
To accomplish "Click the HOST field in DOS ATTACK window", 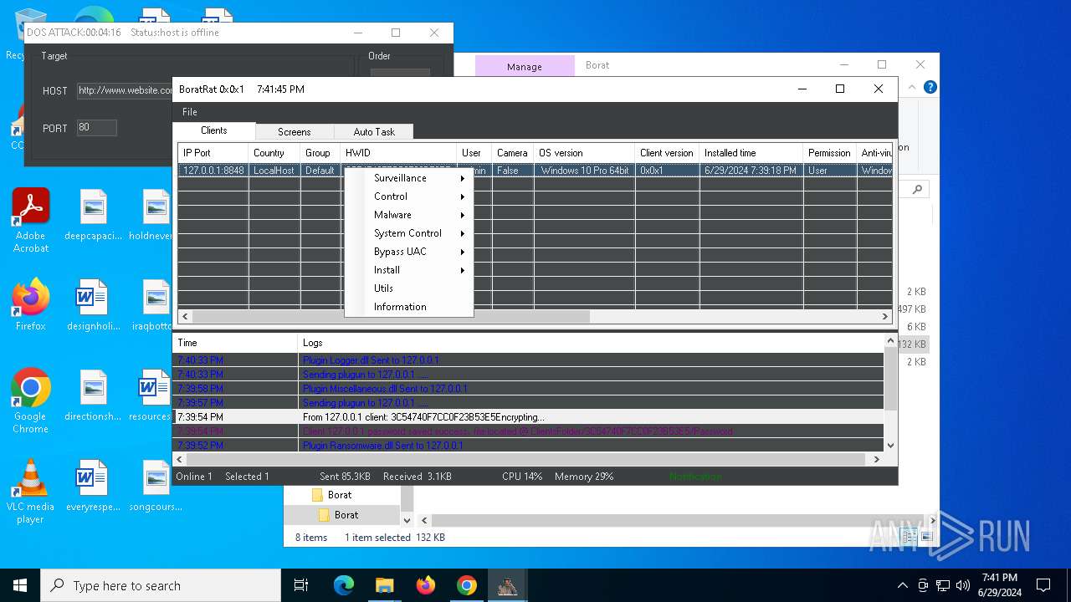I will coord(126,90).
